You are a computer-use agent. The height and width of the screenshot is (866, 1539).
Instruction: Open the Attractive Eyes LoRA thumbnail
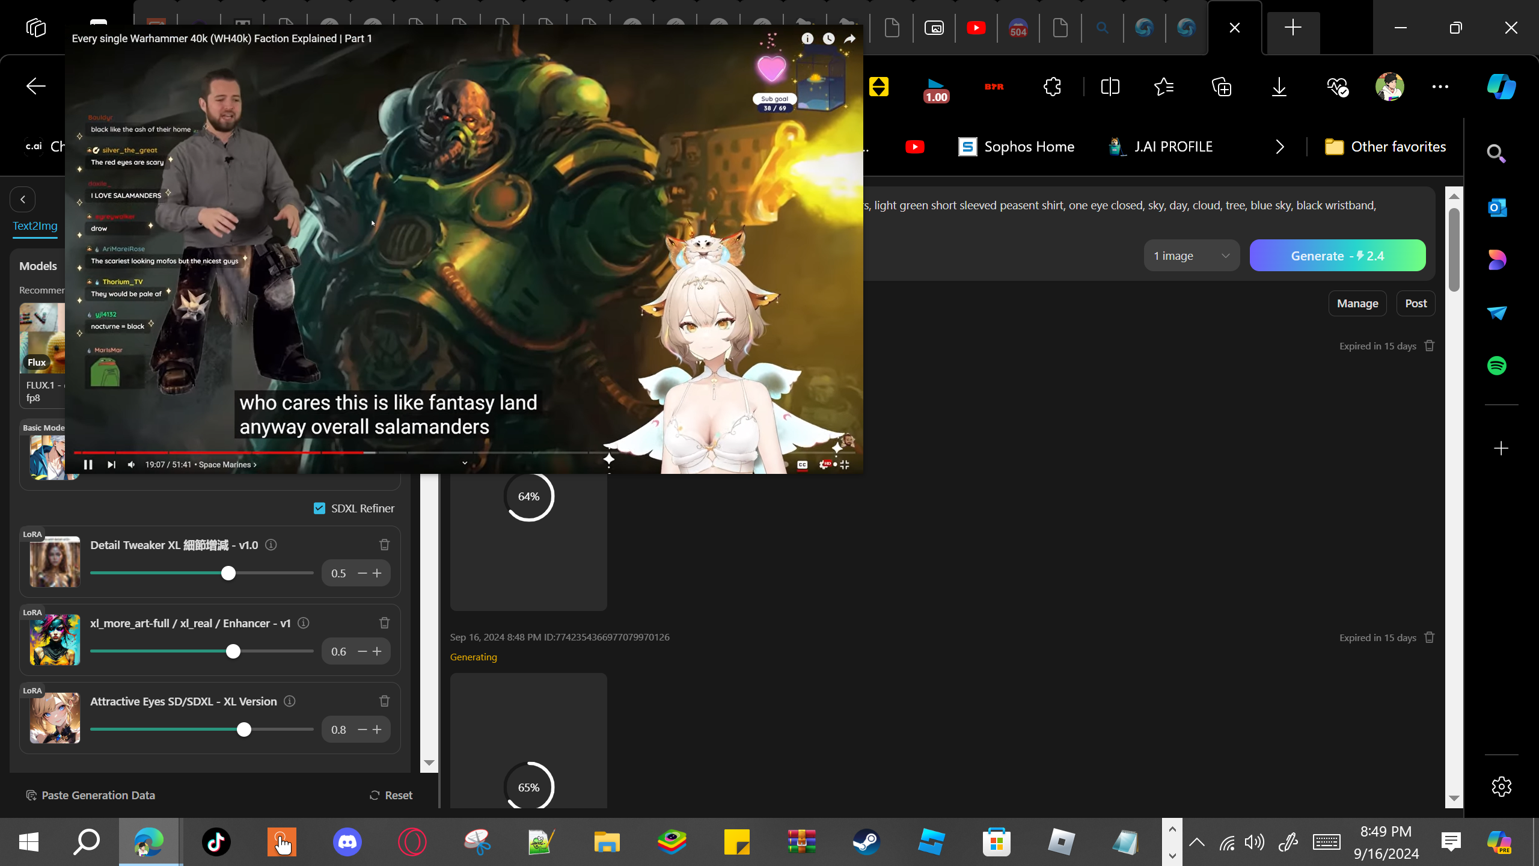[x=55, y=718]
